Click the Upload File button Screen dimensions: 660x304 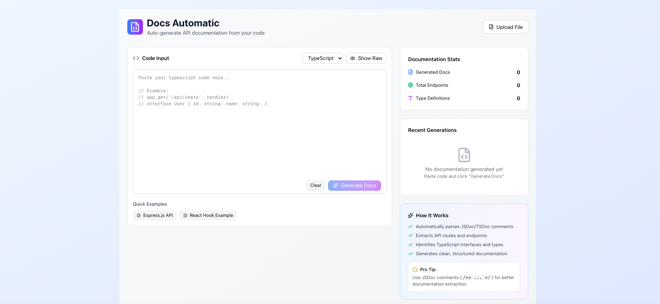506,27
